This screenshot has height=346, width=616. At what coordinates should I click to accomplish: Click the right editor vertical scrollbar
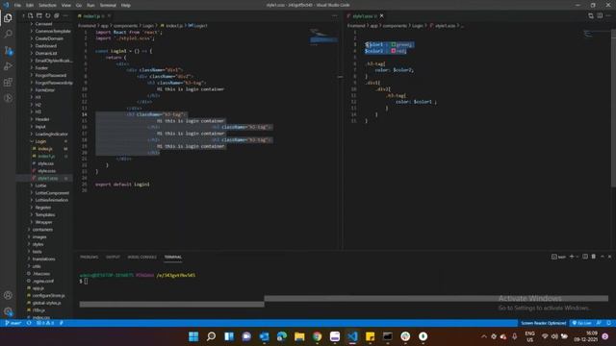click(x=613, y=110)
